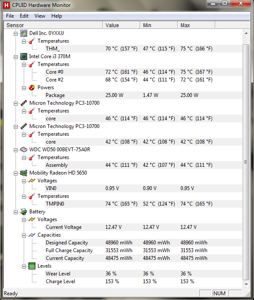
Task: Click the 25.00 W Package value
Action: [114, 95]
